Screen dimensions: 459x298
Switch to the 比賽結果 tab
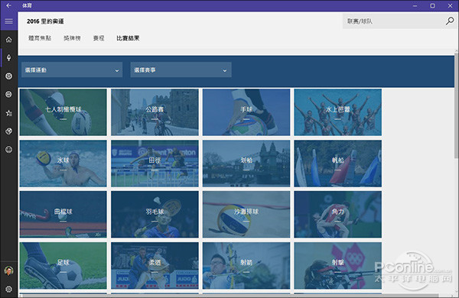[128, 38]
